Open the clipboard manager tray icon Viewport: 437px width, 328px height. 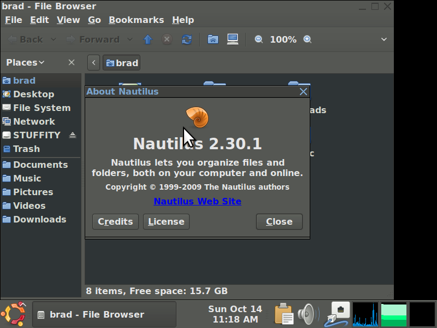pyautogui.click(x=284, y=314)
